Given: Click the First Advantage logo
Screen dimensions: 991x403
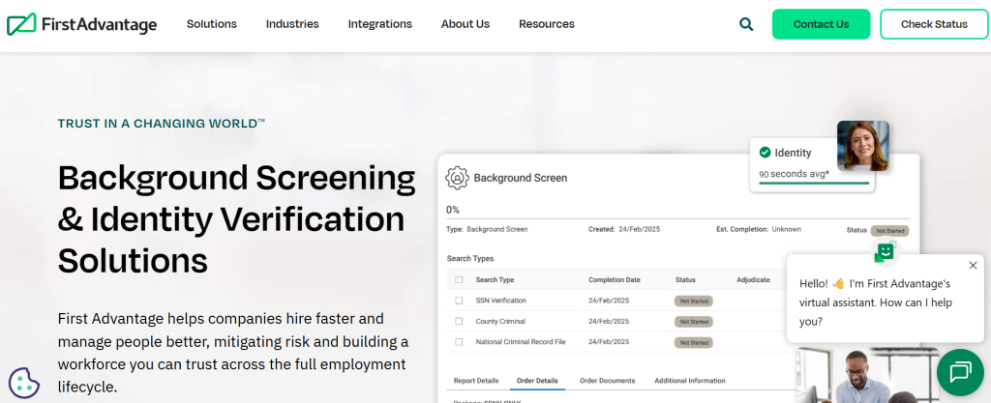Looking at the screenshot, I should 81,24.
